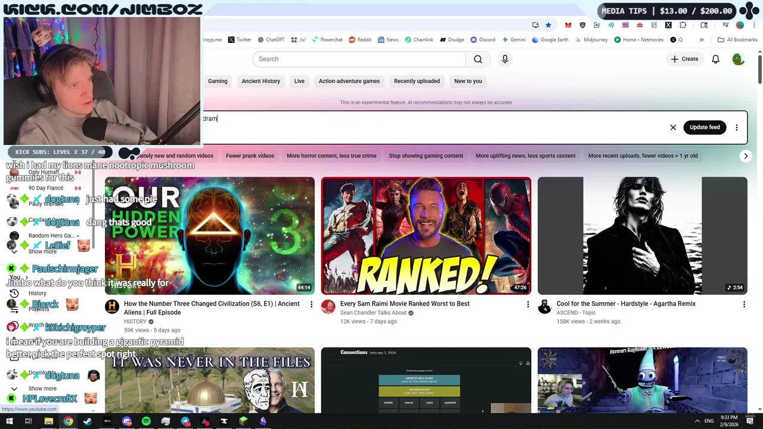Viewport: 763px width, 429px height.
Task: Bookmark this page with star icon
Action: coord(548,25)
